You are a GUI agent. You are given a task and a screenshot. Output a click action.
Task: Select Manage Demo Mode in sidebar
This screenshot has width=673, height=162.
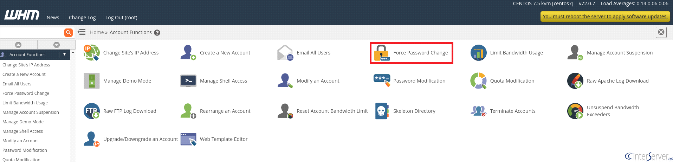(23, 122)
